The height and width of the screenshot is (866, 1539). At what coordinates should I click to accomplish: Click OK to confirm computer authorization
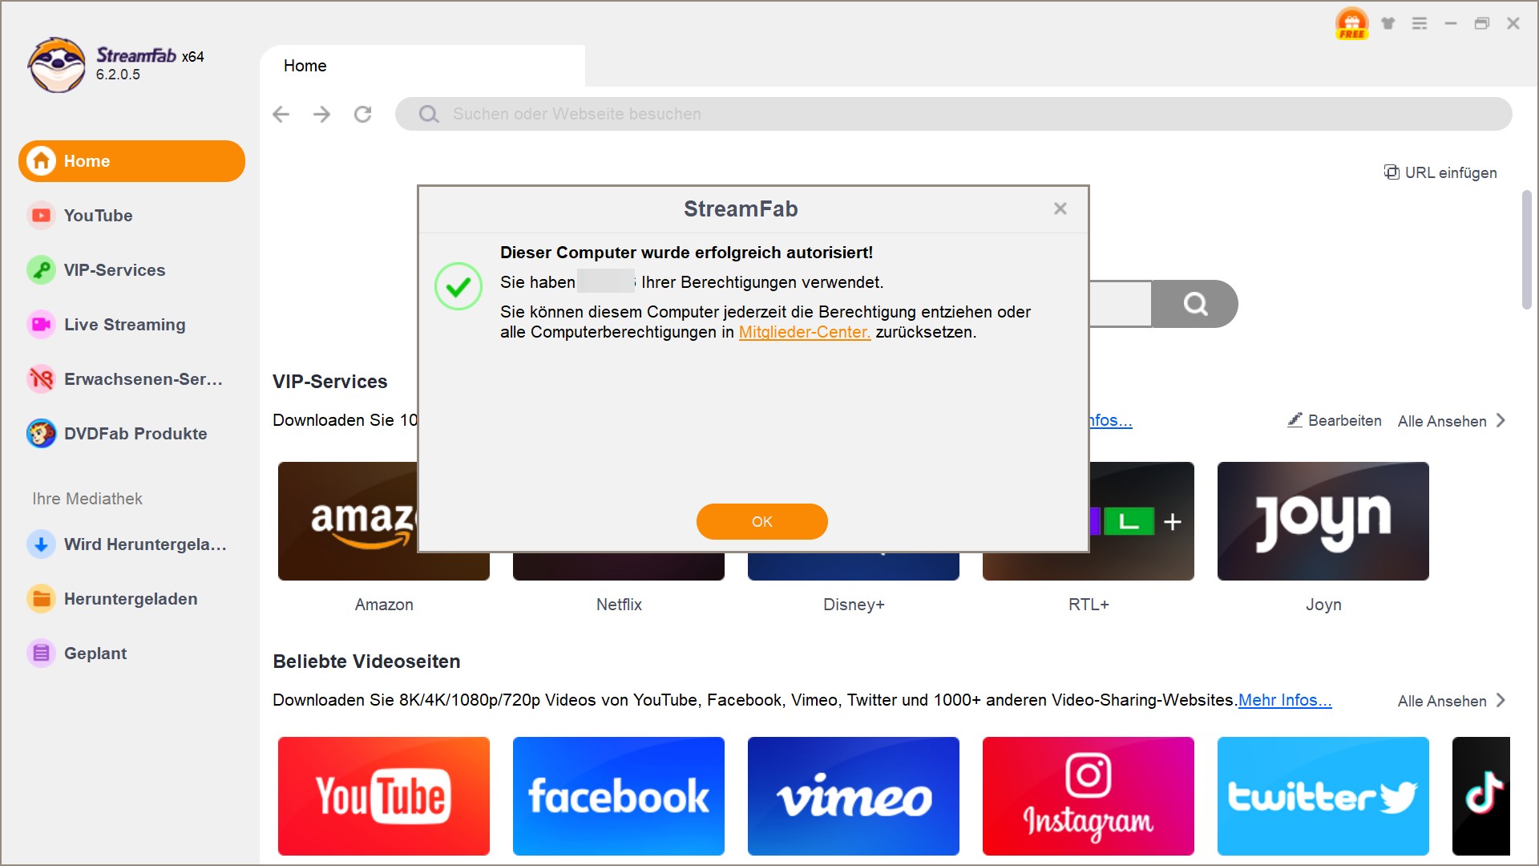(x=761, y=521)
